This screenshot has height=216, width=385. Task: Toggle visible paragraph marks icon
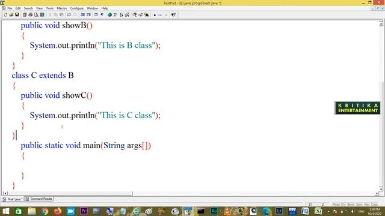tap(102, 15)
